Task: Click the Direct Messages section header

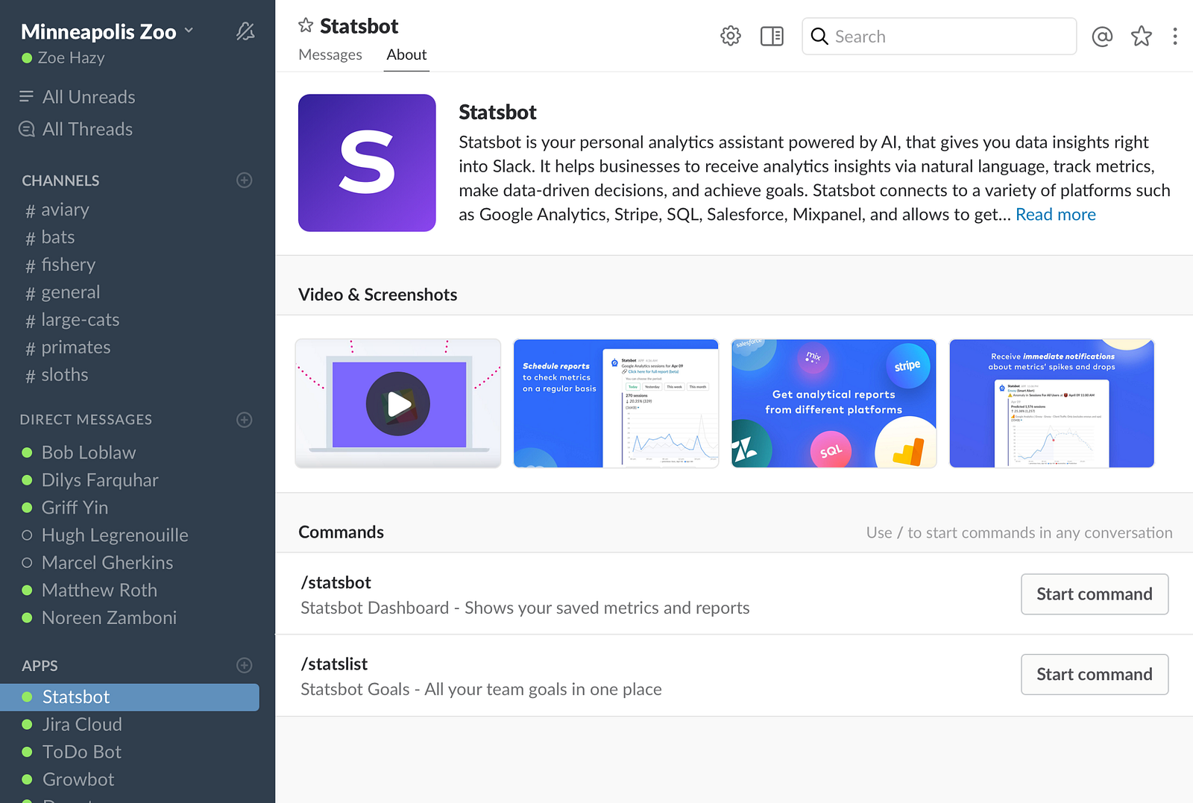Action: (x=86, y=420)
